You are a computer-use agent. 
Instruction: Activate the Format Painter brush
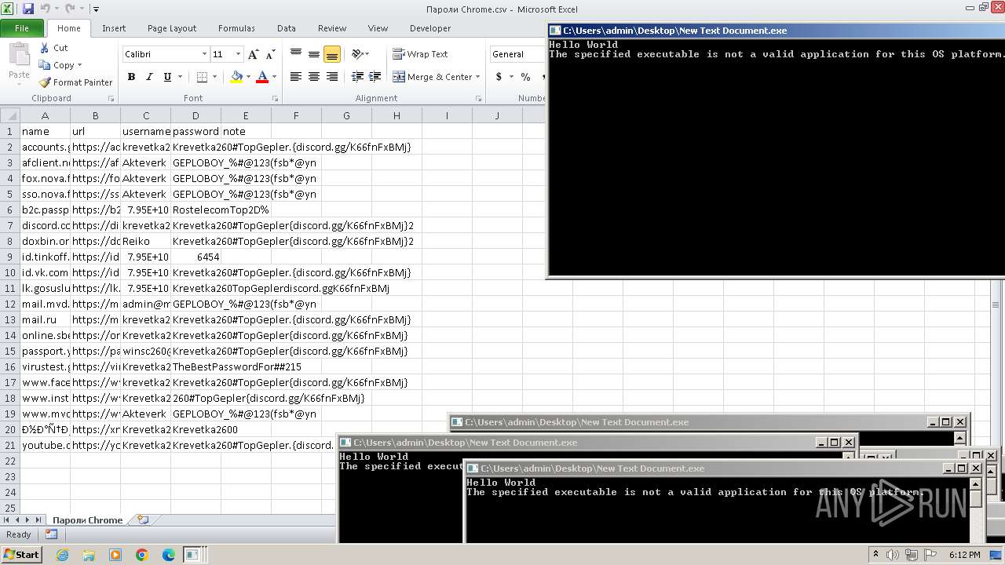[x=75, y=82]
